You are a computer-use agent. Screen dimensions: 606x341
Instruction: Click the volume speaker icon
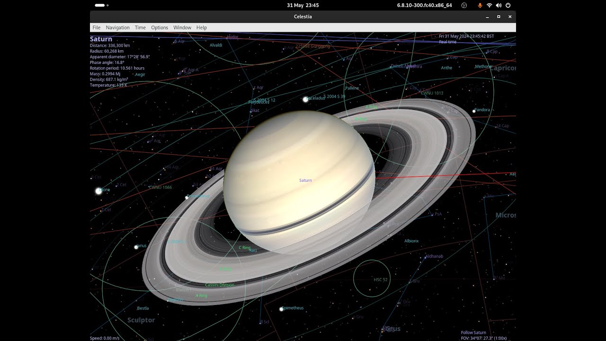pos(499,5)
